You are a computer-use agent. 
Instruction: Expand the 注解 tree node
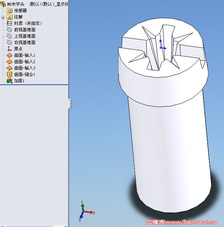3,17
